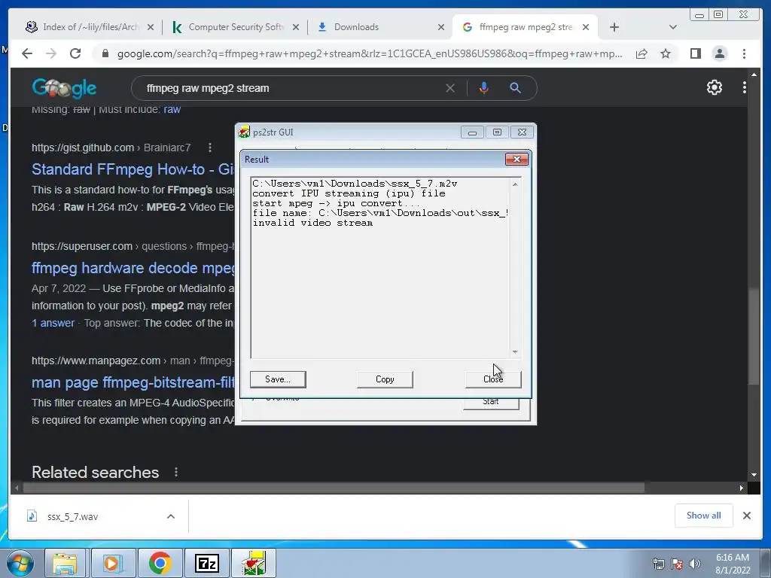Open Related searches options dots
The image size is (771, 578).
click(x=176, y=473)
